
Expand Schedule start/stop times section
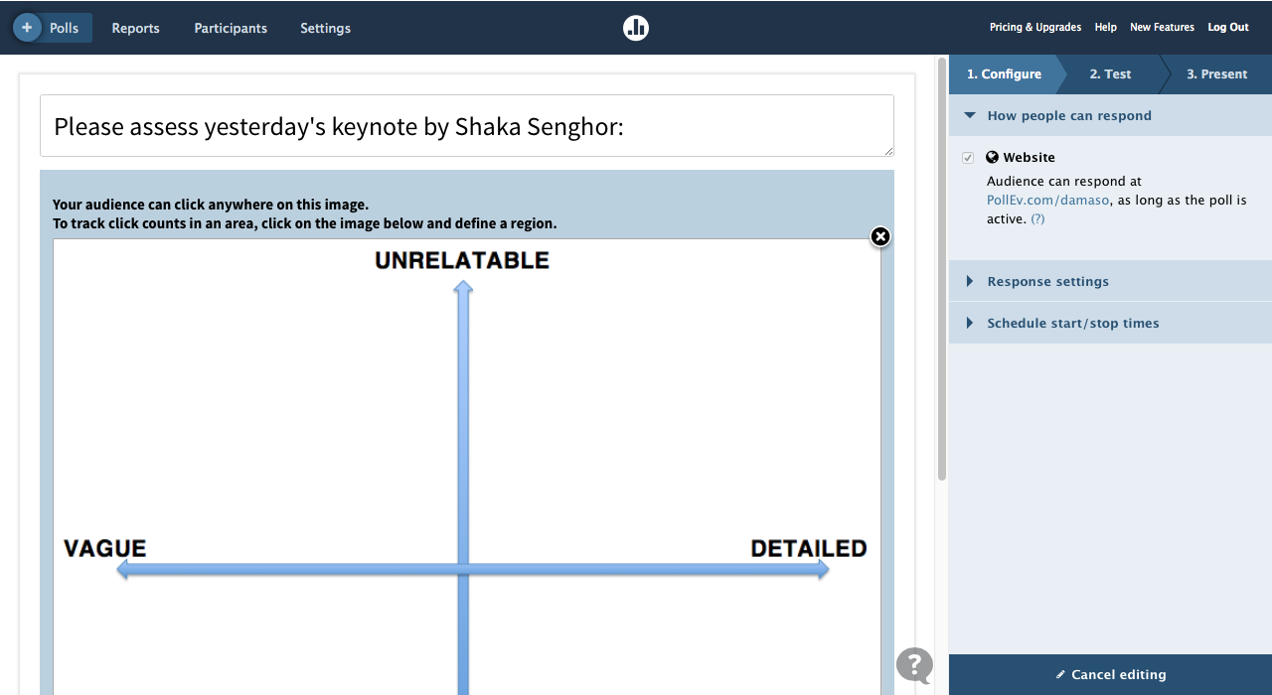[1110, 324]
